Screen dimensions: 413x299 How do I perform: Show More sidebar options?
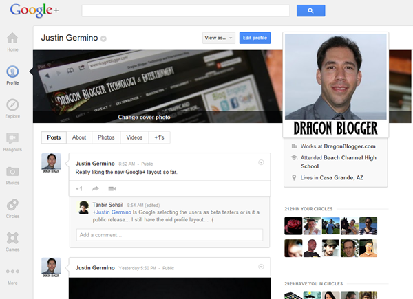coord(12,272)
